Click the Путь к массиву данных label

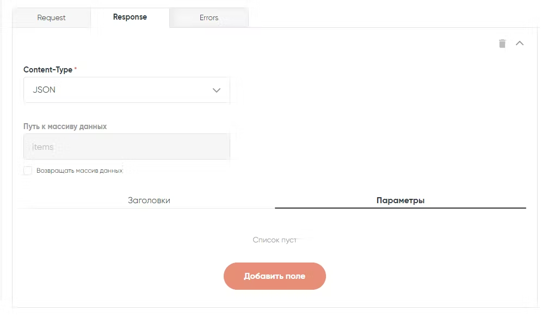(65, 126)
